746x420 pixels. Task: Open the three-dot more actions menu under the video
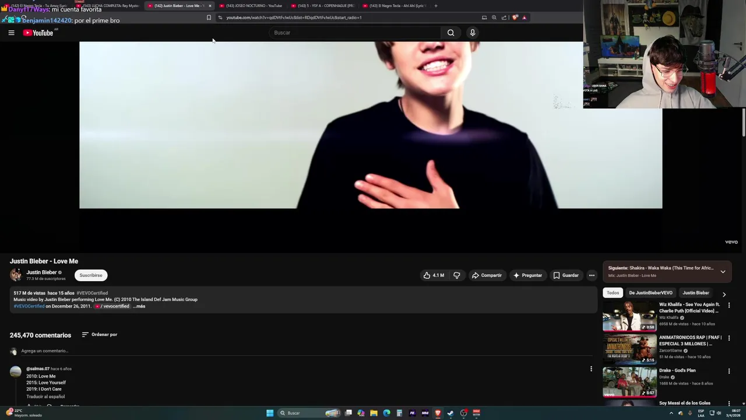(592, 275)
